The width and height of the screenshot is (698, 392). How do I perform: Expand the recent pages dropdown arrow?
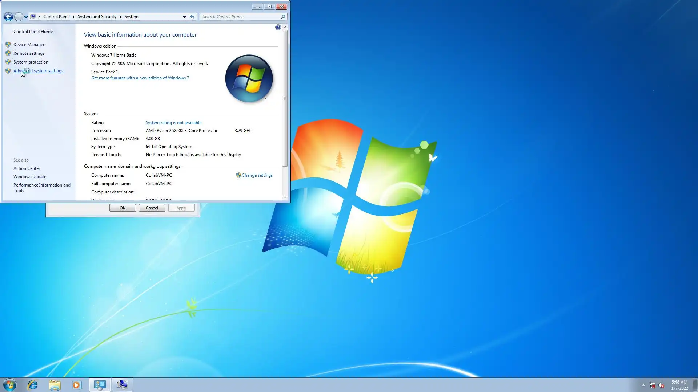coord(26,17)
